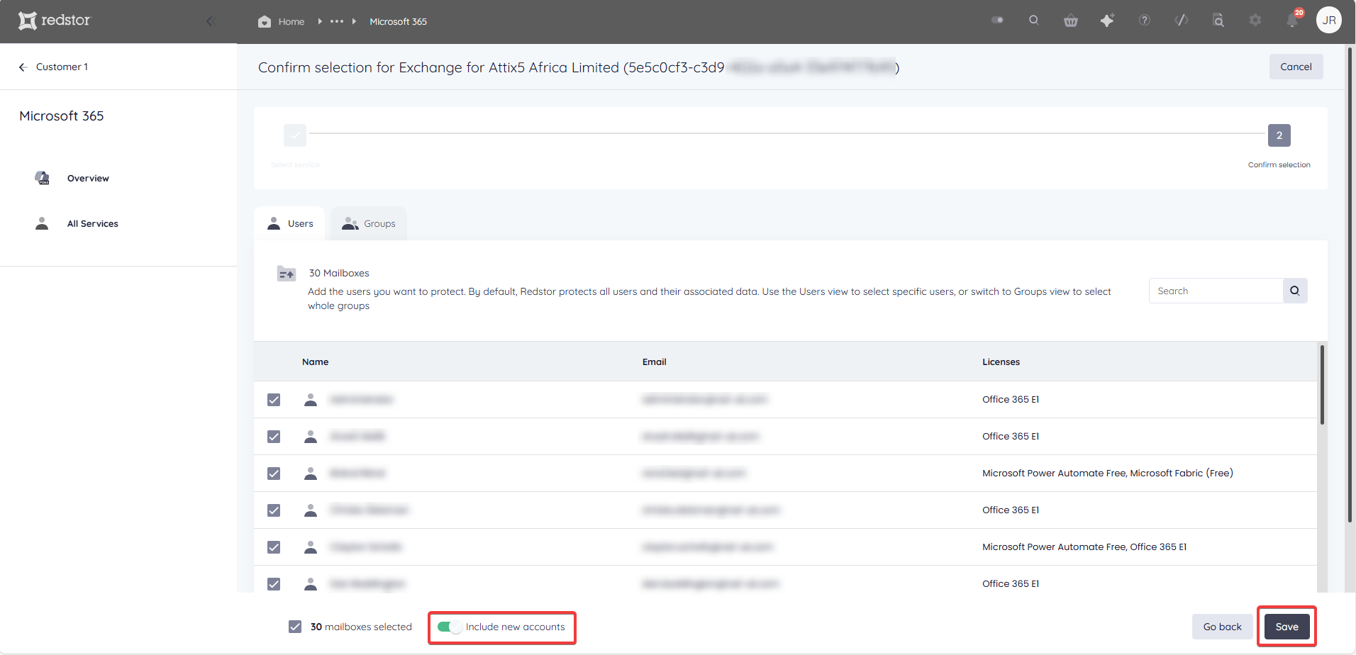Open the code developer icon
1356x655 pixels.
[x=1182, y=20]
